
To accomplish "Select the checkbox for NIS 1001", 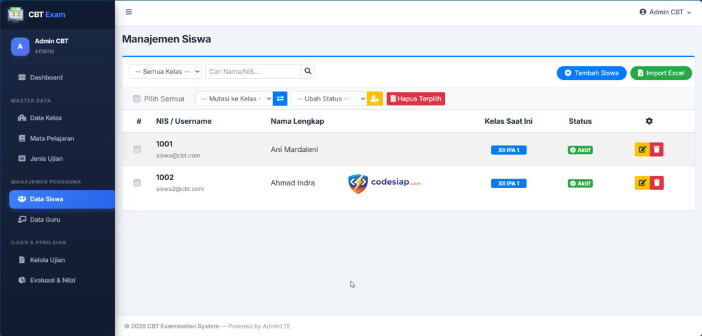I will (x=137, y=149).
